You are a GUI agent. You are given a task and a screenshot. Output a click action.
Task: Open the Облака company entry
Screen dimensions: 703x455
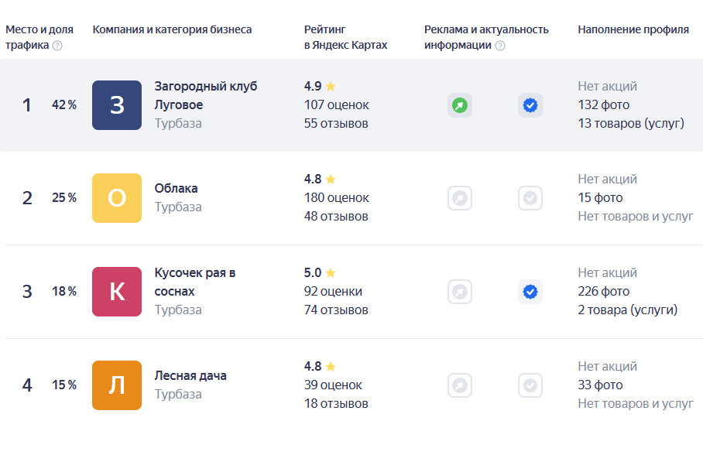pyautogui.click(x=177, y=188)
